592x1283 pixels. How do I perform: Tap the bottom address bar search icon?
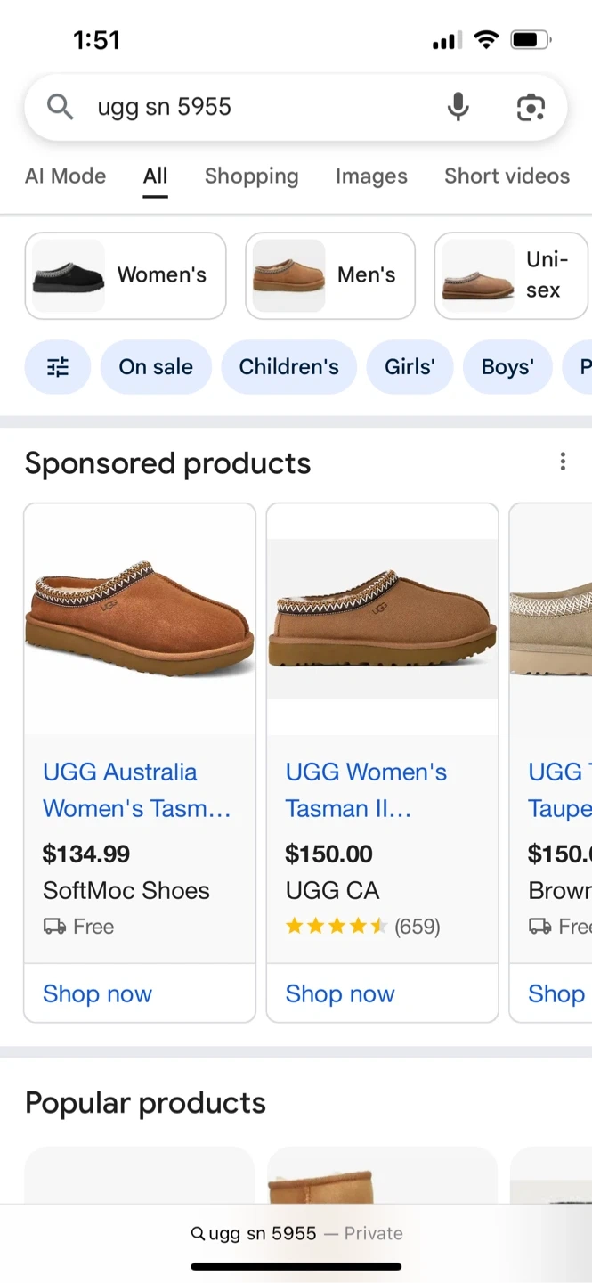pyautogui.click(x=199, y=1234)
